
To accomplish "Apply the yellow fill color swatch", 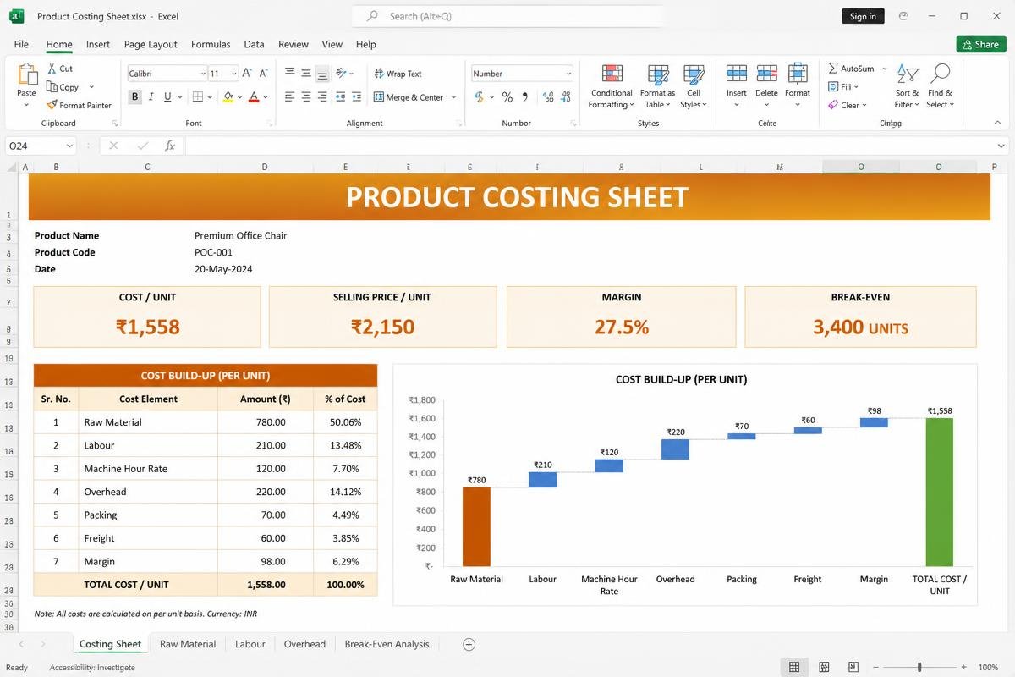I will [228, 97].
